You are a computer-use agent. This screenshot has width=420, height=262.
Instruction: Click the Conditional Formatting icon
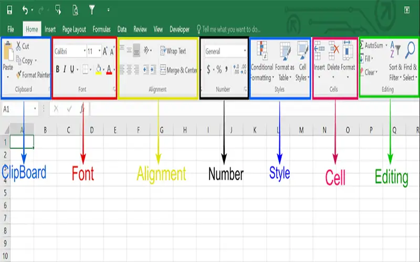[x=261, y=52]
